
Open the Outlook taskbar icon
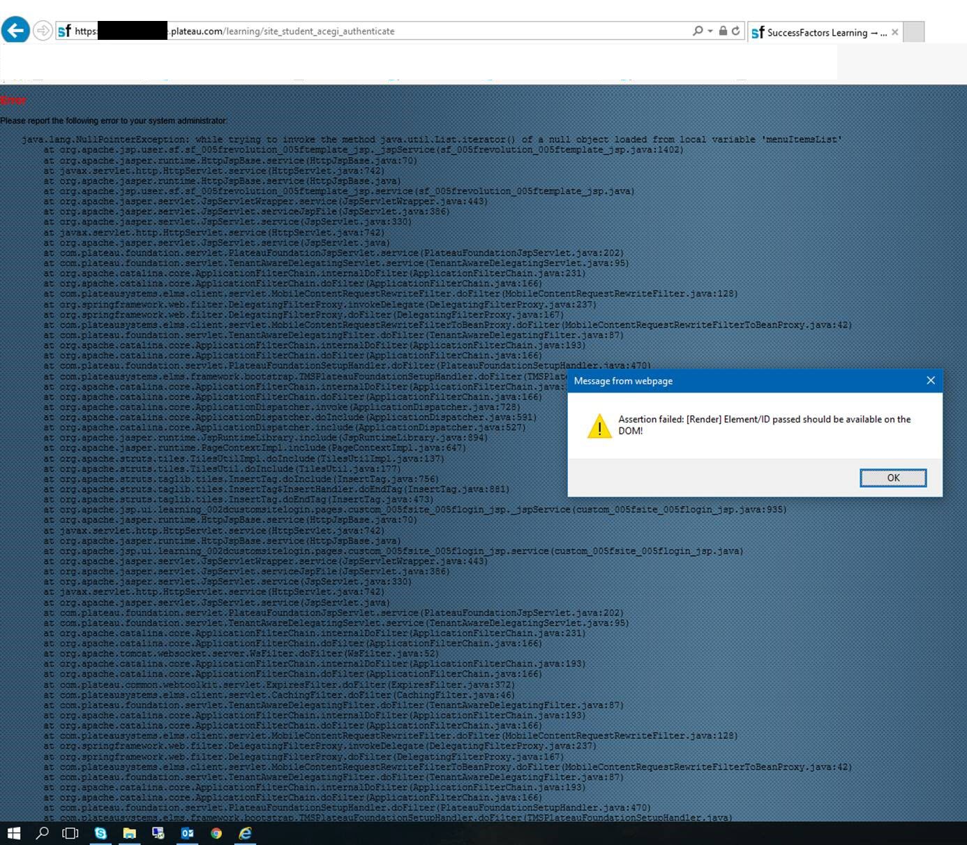187,833
